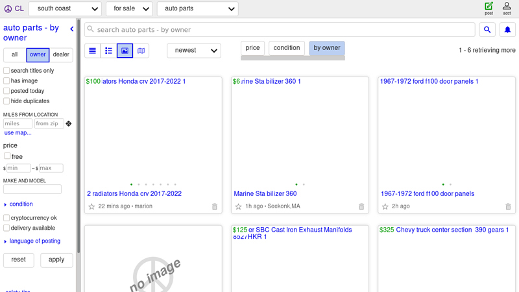Viewport: 519px width, 292px height.
Task: Favorite the Marine Sta bilizer 360 listing
Action: (x=238, y=206)
